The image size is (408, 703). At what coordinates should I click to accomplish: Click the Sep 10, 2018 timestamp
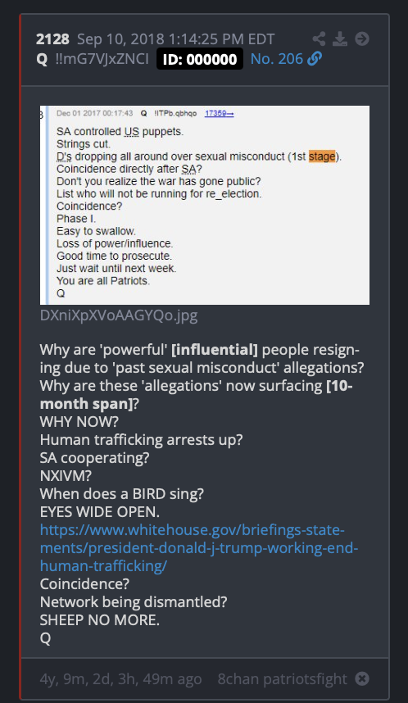click(176, 39)
